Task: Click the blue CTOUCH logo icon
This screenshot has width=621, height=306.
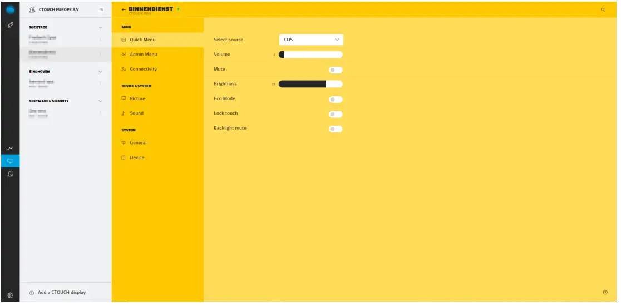Action: pyautogui.click(x=11, y=9)
